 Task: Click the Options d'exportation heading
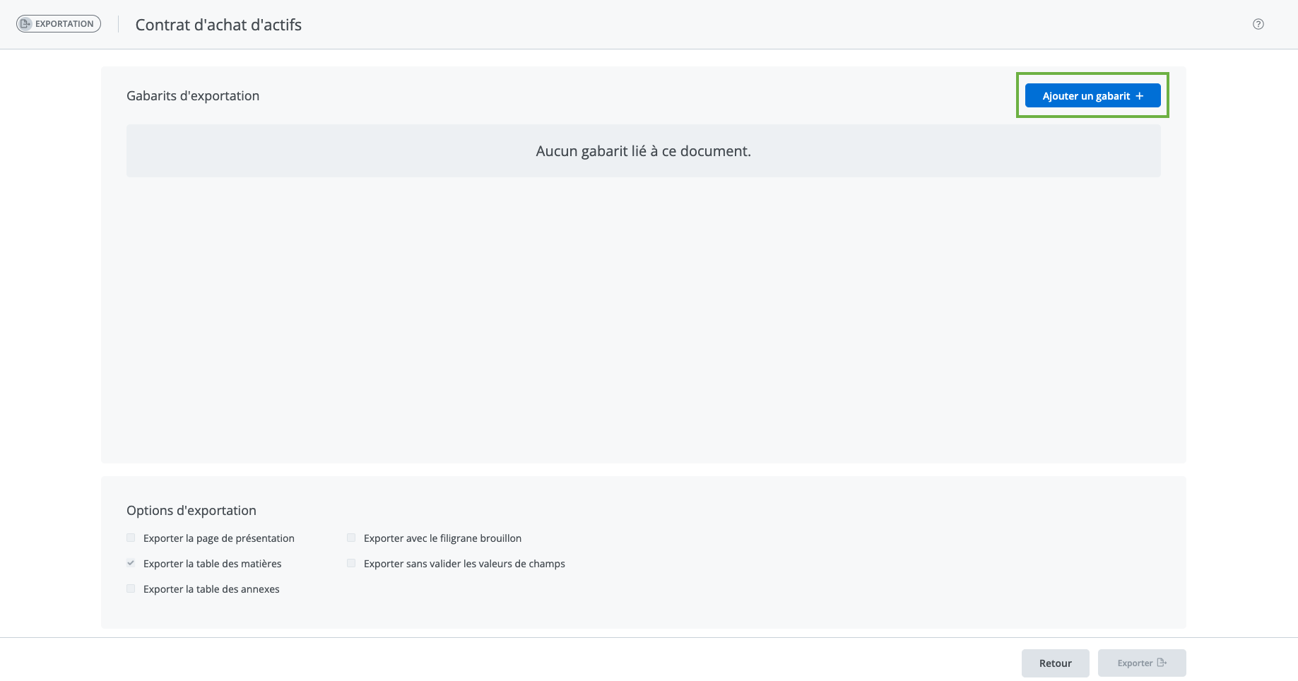coord(191,511)
